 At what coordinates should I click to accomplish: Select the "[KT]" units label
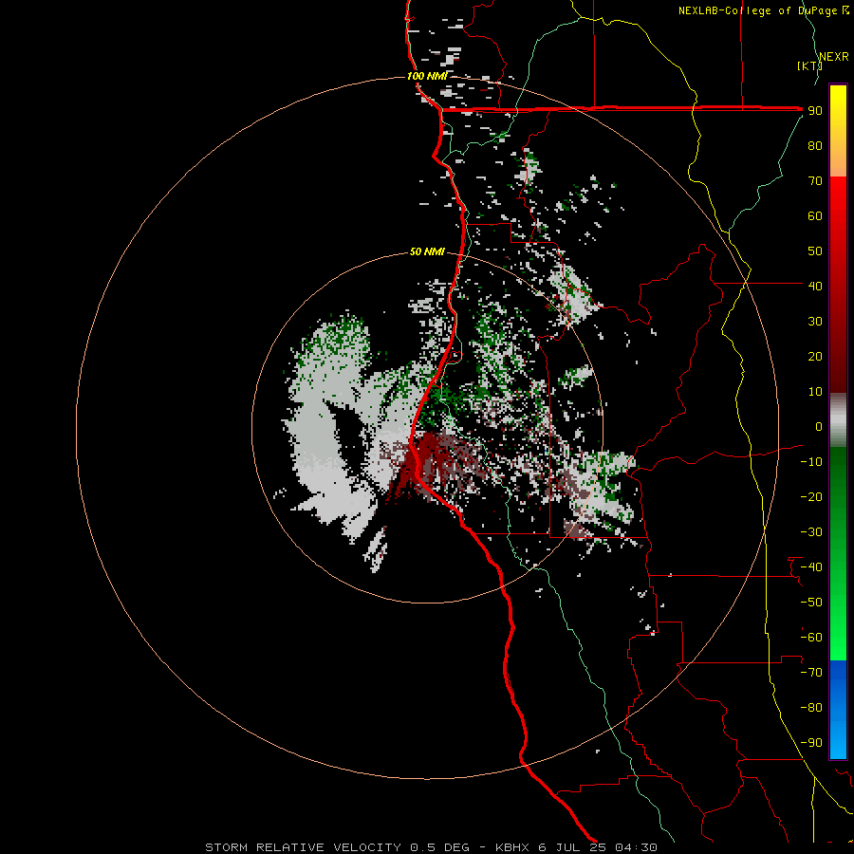(x=809, y=65)
